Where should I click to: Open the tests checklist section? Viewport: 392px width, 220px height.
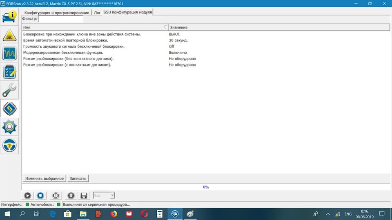pyautogui.click(x=9, y=72)
